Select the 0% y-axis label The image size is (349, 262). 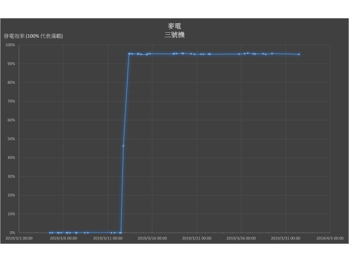pyautogui.click(x=12, y=233)
